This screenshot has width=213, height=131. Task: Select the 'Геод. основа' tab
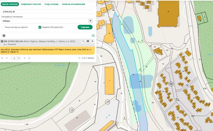[x=51, y=4]
